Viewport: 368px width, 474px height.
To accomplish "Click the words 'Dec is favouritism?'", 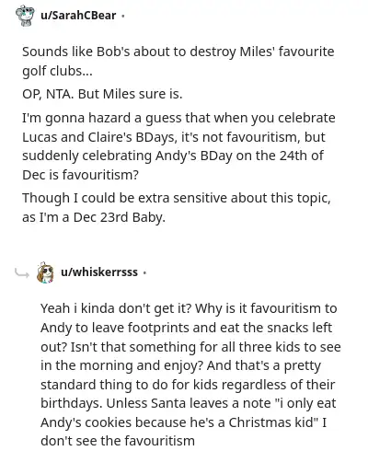I will [80, 175].
